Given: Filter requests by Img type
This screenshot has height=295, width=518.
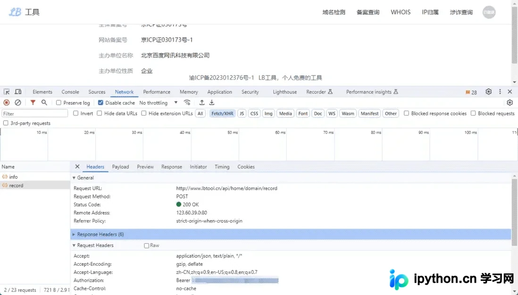Looking at the screenshot, I should click(268, 114).
